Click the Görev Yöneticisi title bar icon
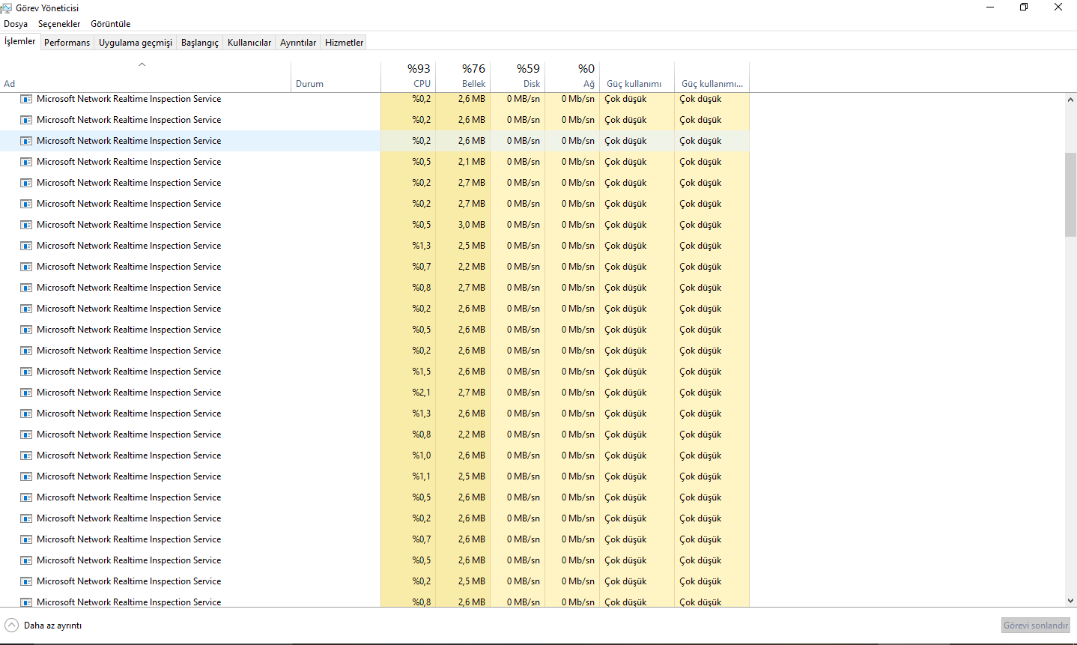This screenshot has height=645, width=1077. point(6,7)
